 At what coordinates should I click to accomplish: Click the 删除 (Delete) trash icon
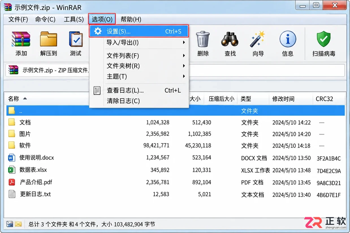(x=203, y=39)
